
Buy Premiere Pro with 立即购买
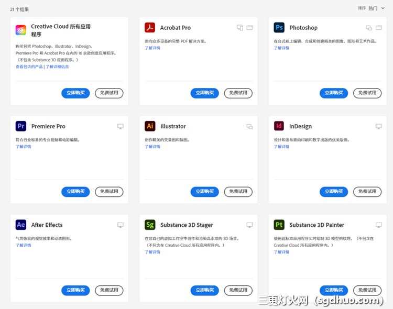coord(75,192)
